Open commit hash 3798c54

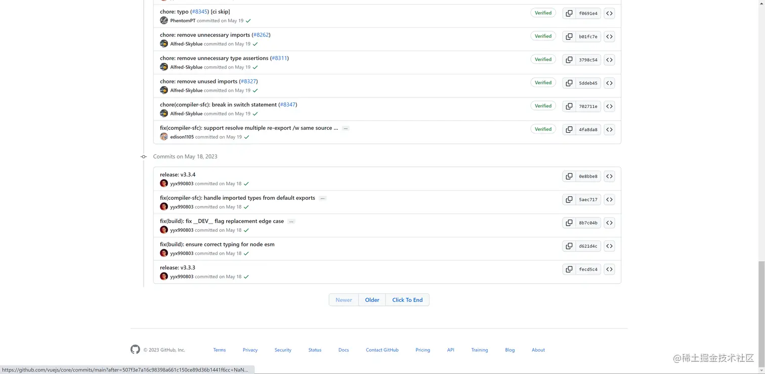click(x=588, y=60)
